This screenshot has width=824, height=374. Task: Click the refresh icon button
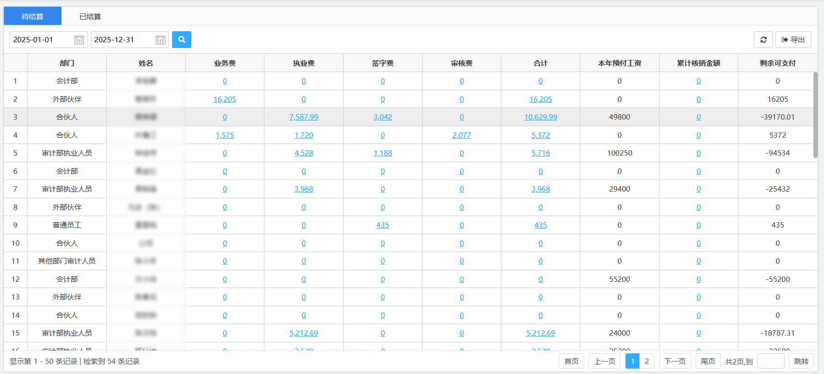[x=763, y=39]
